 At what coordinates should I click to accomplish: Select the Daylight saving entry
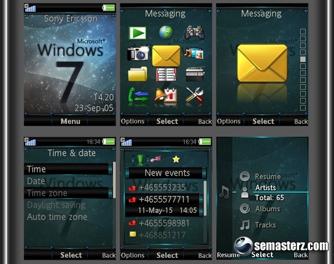pos(68,205)
